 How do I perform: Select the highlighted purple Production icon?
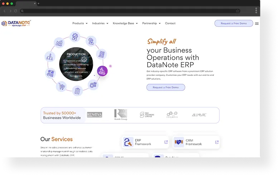point(102,71)
